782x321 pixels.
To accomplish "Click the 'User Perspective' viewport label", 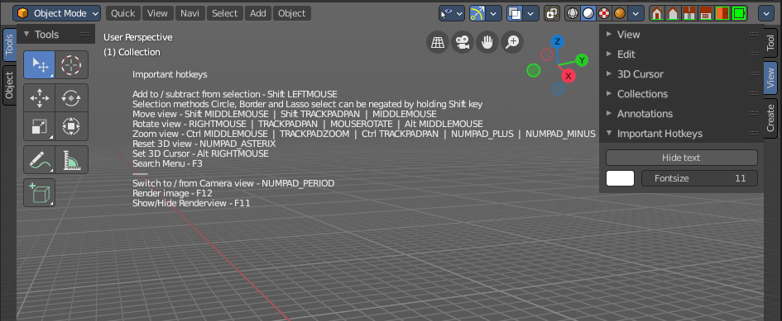I will 138,37.
